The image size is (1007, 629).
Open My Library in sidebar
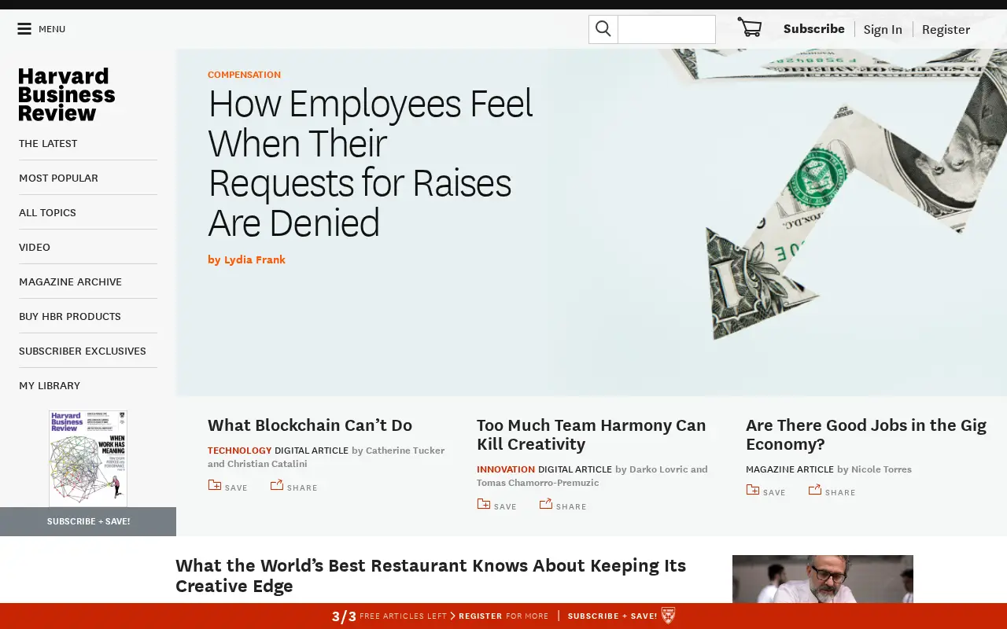(50, 385)
